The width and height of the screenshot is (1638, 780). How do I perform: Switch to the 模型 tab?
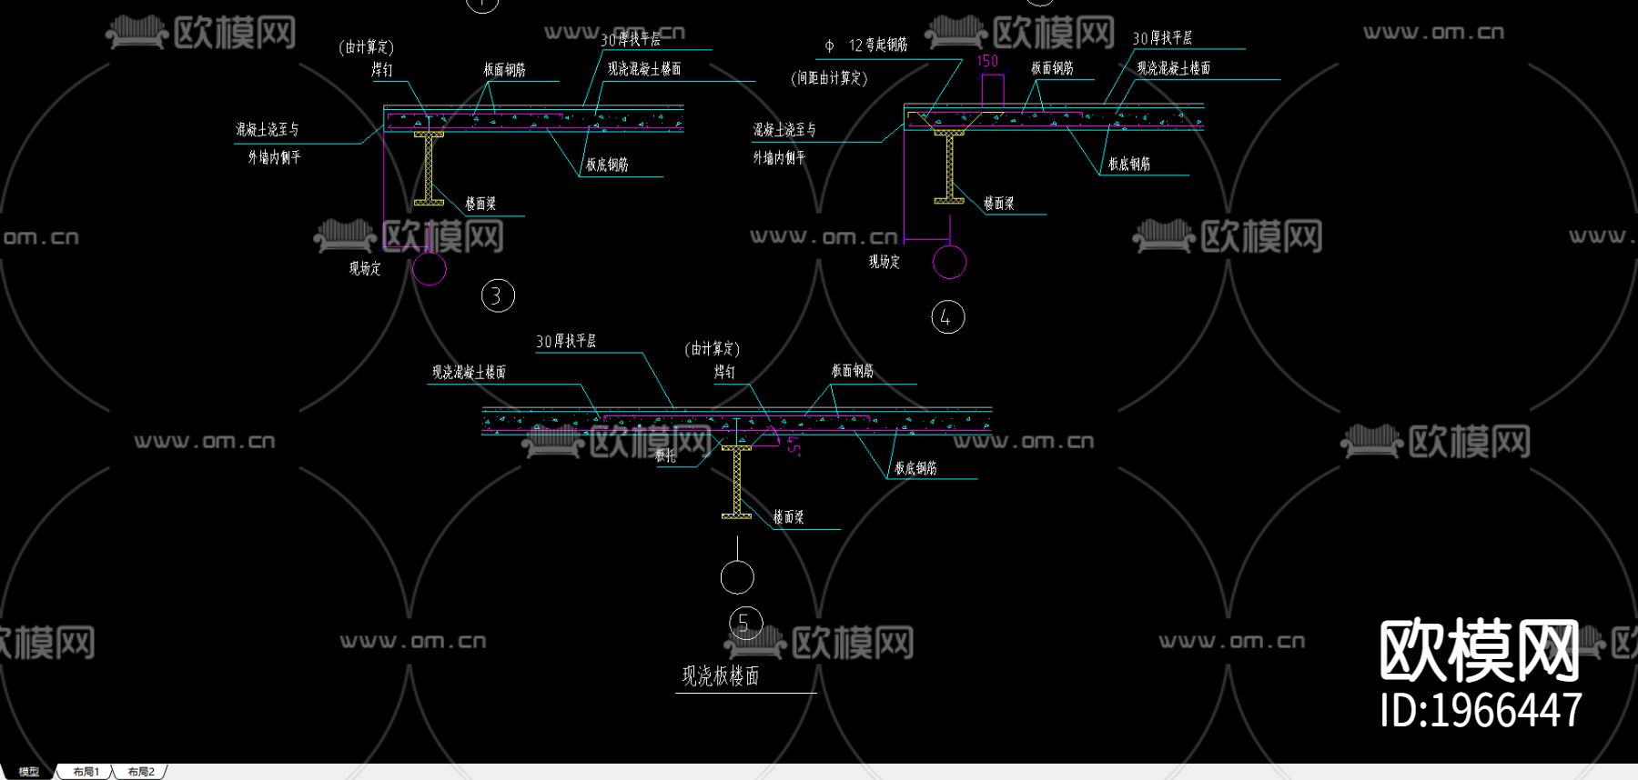coord(29,772)
